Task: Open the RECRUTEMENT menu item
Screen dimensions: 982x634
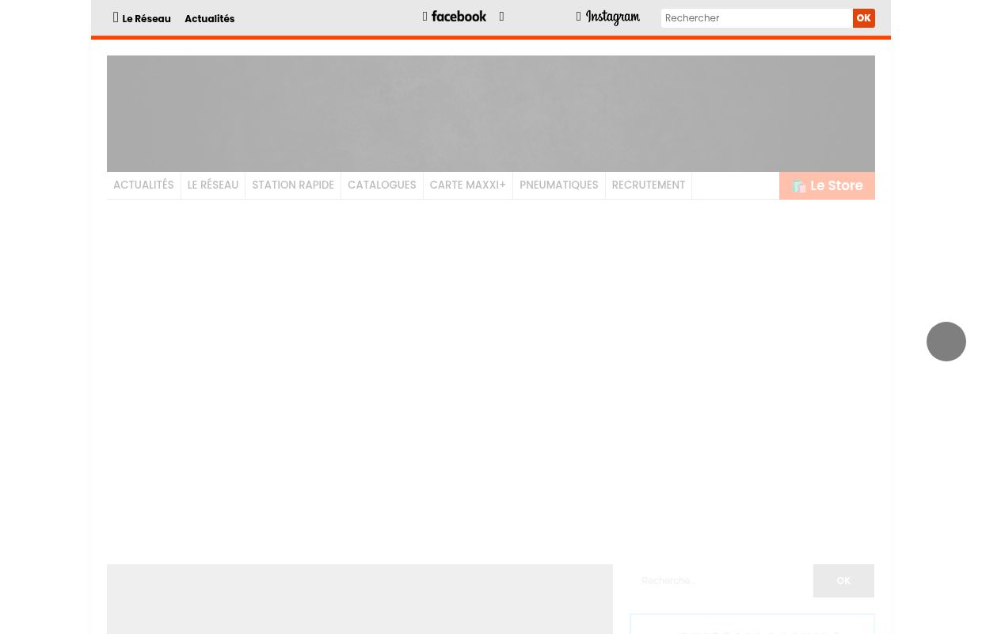Action: (648, 185)
